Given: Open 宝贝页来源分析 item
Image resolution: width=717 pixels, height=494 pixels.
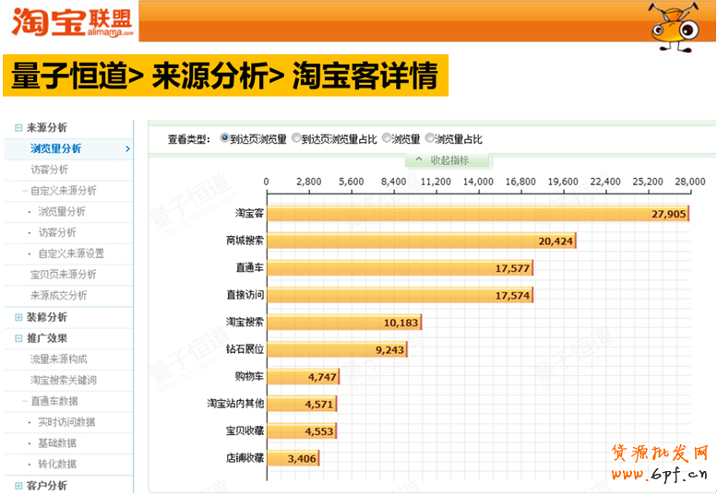Looking at the screenshot, I should pos(63,275).
